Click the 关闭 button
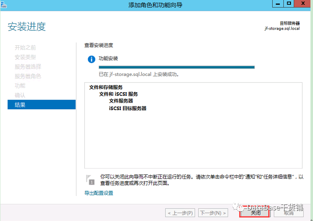The width and height of the screenshot is (313, 221). [x=255, y=213]
